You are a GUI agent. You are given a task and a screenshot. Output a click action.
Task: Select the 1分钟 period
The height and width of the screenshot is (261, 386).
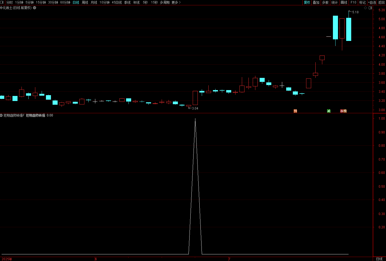point(19,2)
